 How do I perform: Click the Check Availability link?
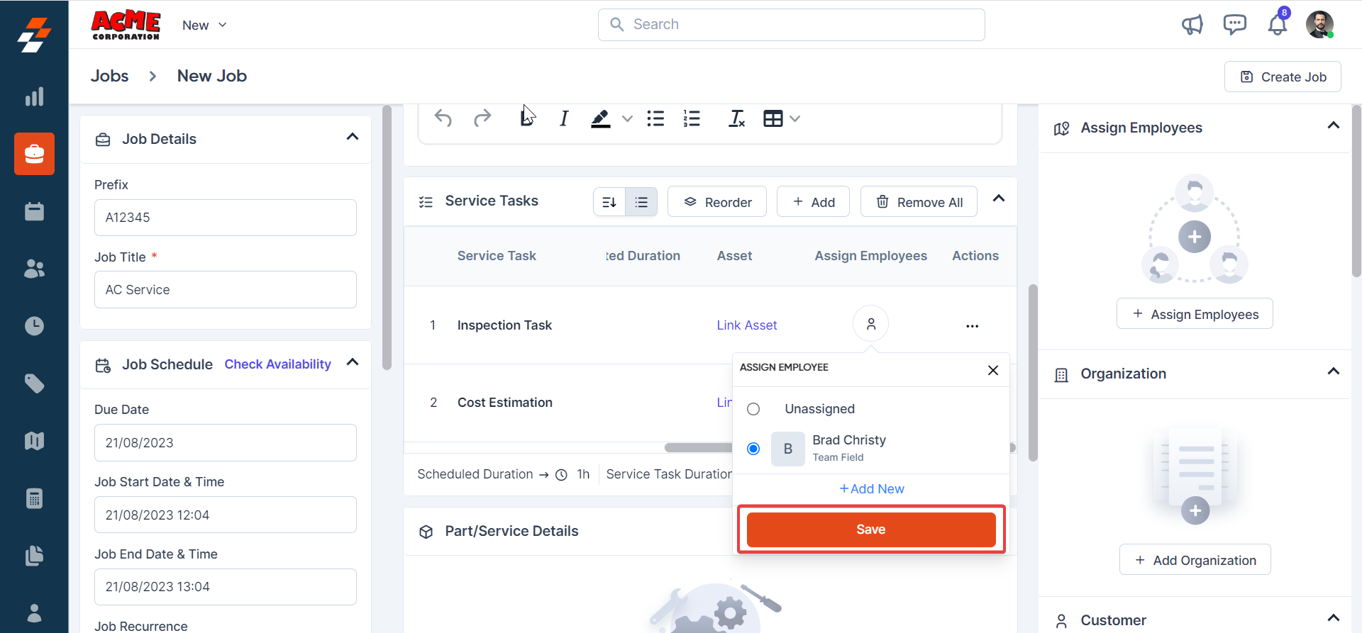tap(277, 364)
